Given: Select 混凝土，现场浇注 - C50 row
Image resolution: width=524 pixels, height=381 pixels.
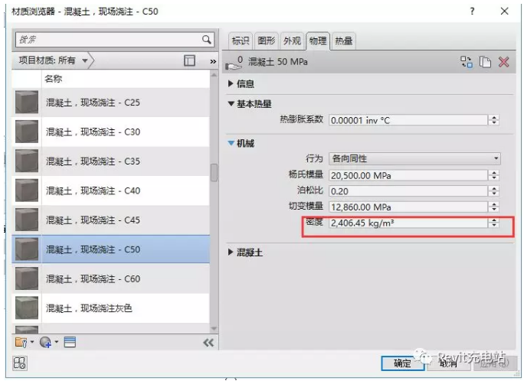Looking at the screenshot, I should point(111,249).
